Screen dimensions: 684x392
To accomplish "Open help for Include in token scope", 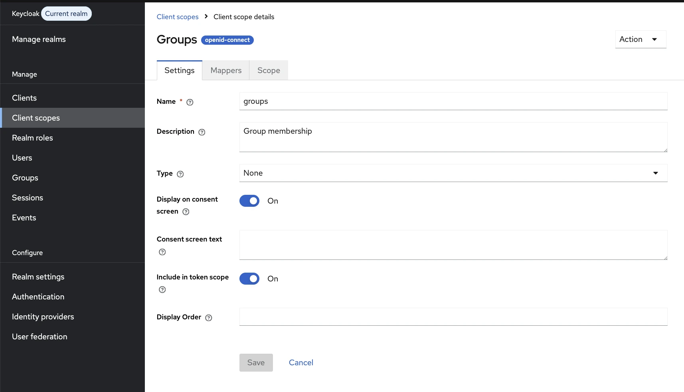I will click(162, 290).
